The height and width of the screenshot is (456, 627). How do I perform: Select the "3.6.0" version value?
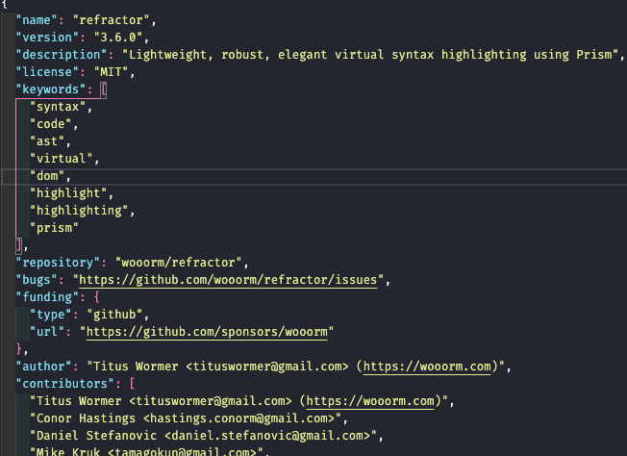(118, 38)
